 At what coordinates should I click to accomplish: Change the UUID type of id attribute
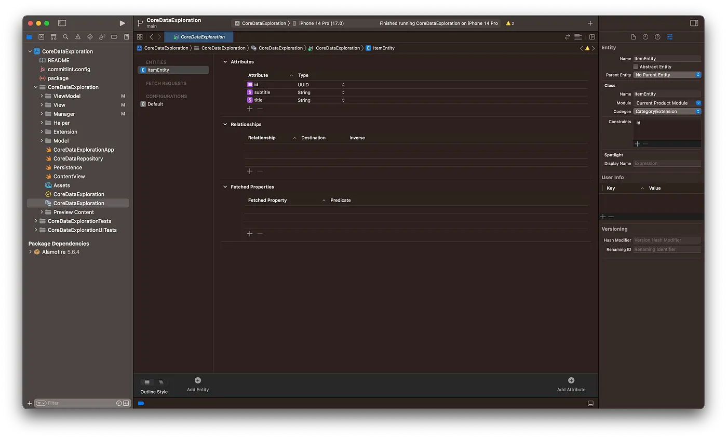click(321, 85)
